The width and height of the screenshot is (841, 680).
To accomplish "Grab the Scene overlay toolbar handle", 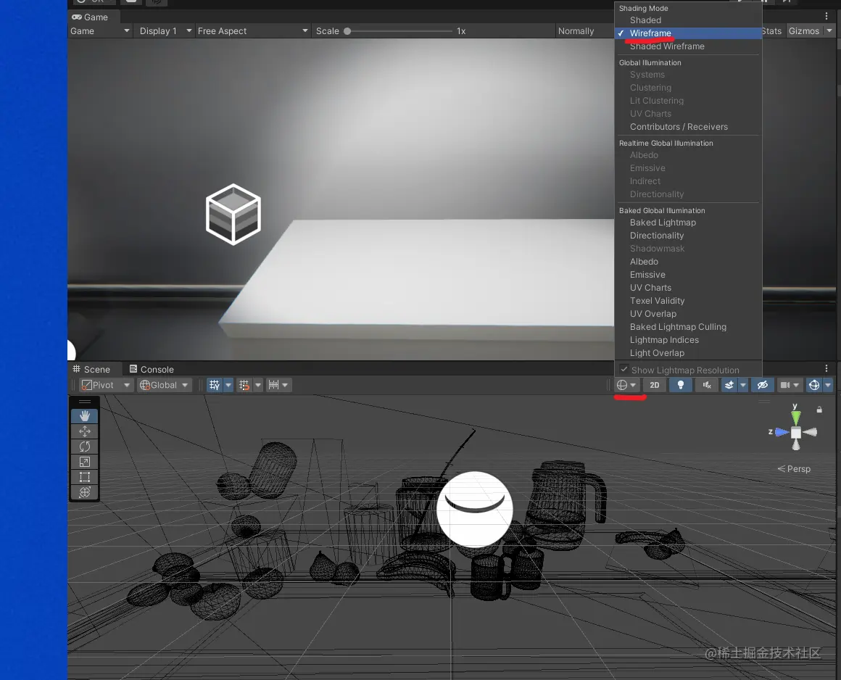I will (x=85, y=402).
